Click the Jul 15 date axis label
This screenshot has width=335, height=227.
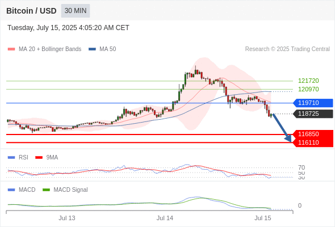pos(262,218)
